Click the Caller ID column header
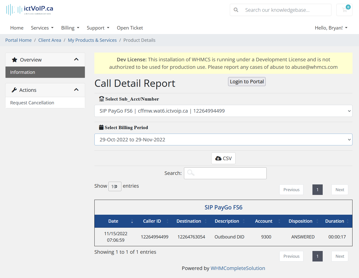Screen dimensions: 359x278 click(152, 221)
